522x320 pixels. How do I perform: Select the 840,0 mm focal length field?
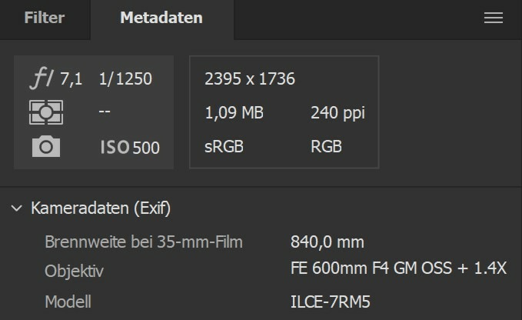[327, 242]
